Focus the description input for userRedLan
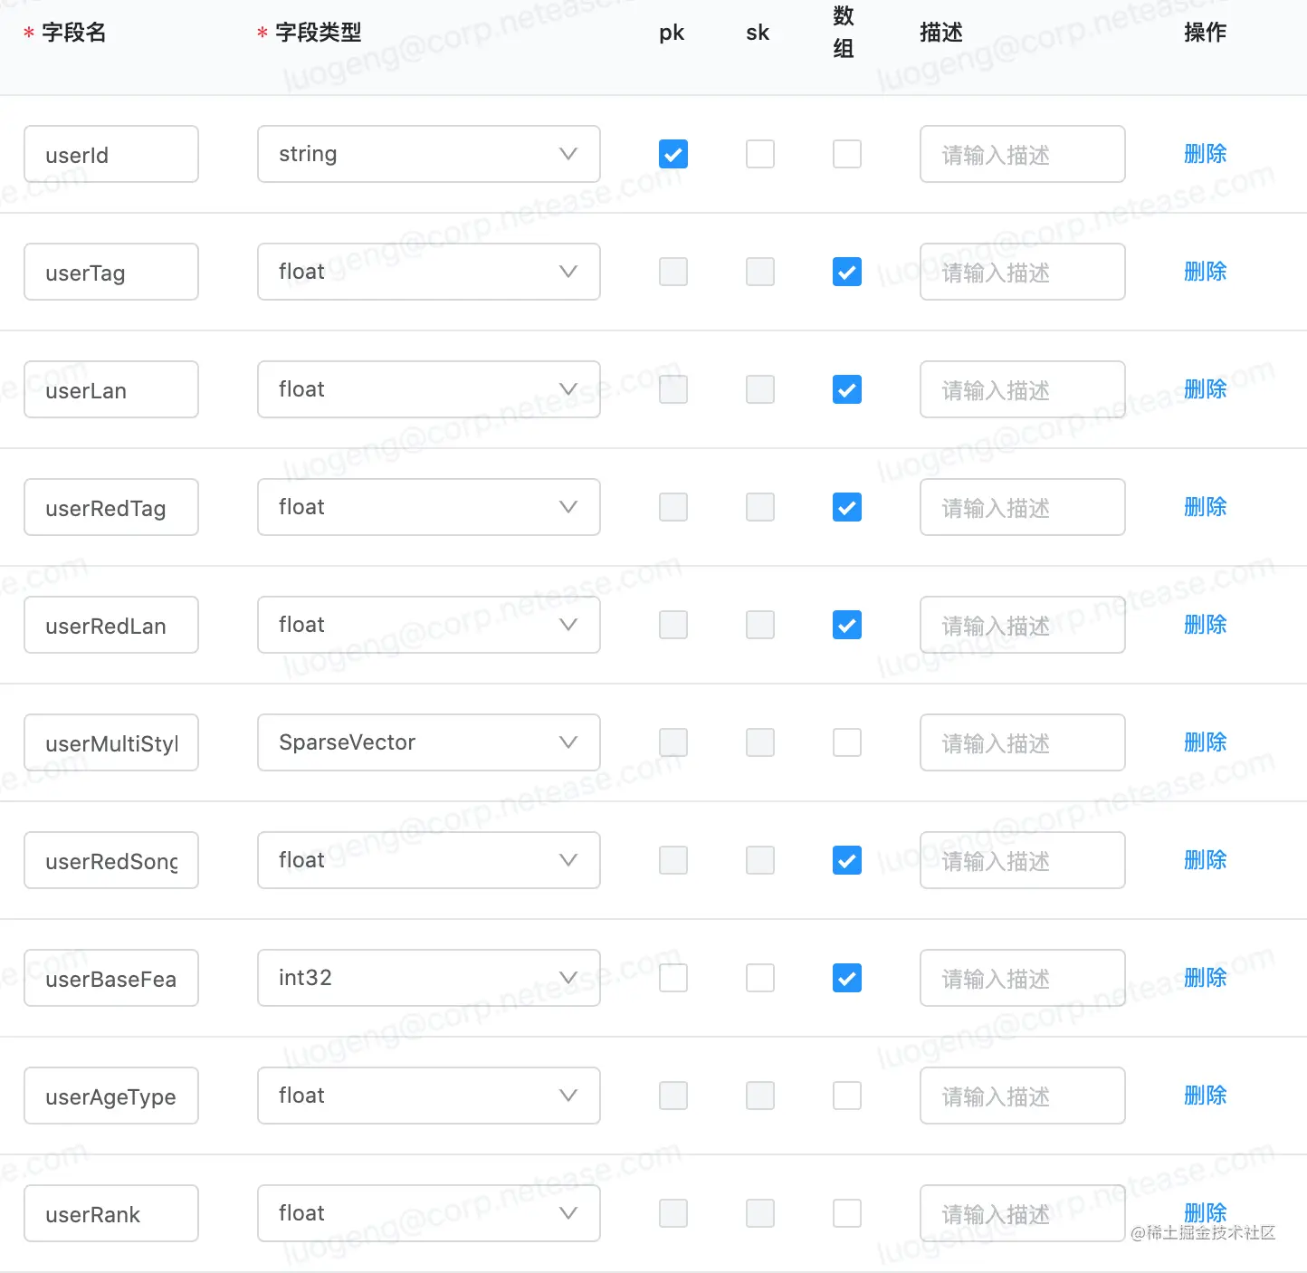1307x1273 pixels. click(x=1023, y=625)
